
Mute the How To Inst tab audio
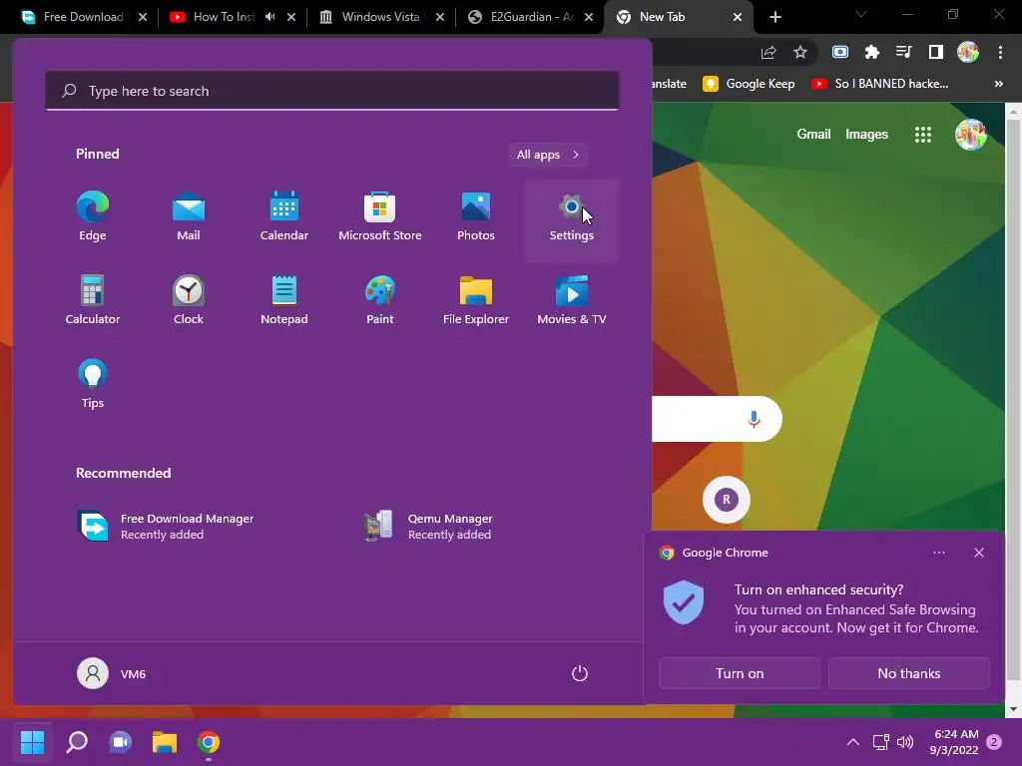(269, 17)
